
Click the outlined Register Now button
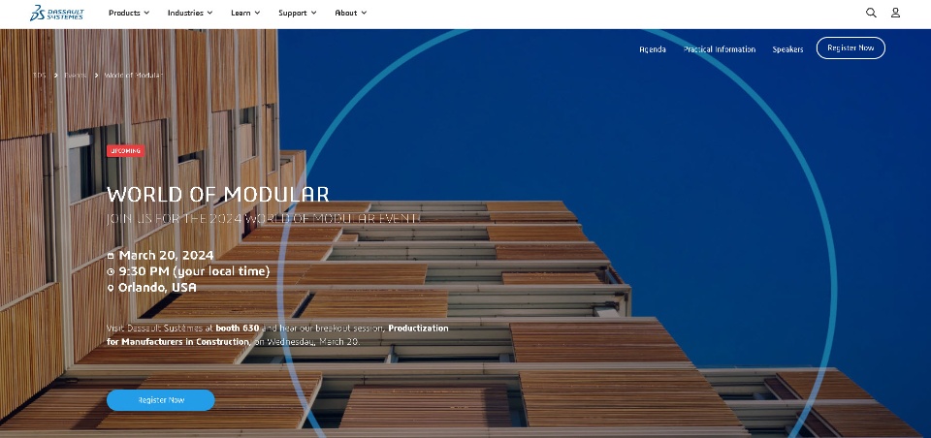pos(851,48)
